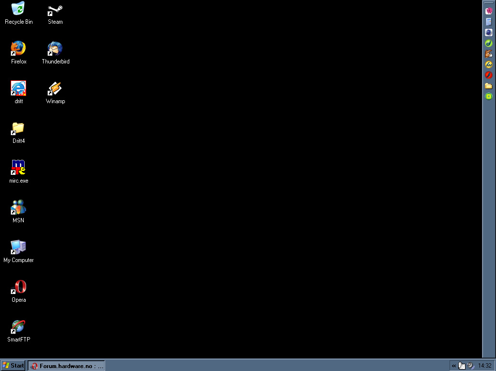Launch the blue sphere icon in side toolbar
Screen dimensions: 496x371
489,32
